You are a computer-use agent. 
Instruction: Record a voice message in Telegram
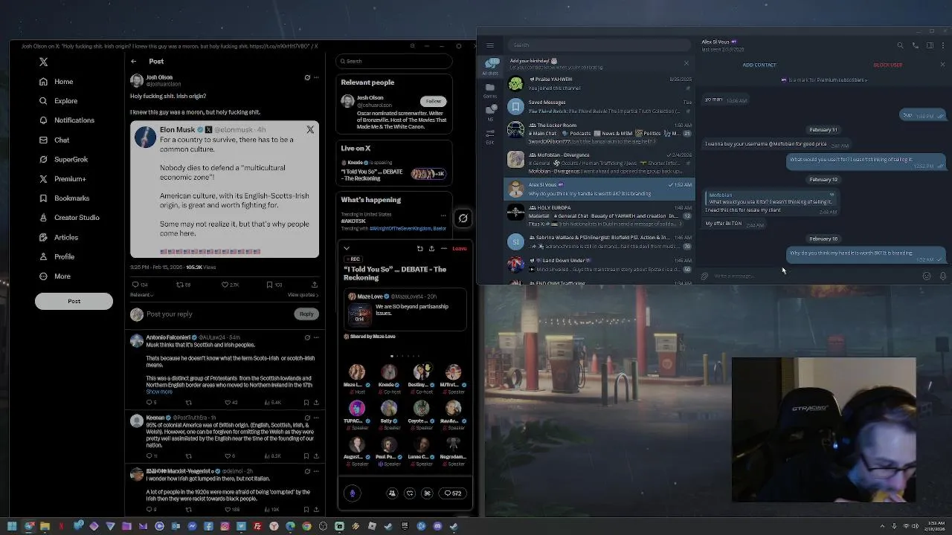point(942,276)
